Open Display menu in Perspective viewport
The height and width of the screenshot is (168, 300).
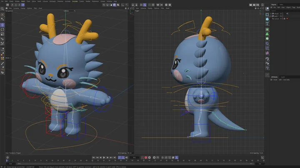(x=23, y=8)
